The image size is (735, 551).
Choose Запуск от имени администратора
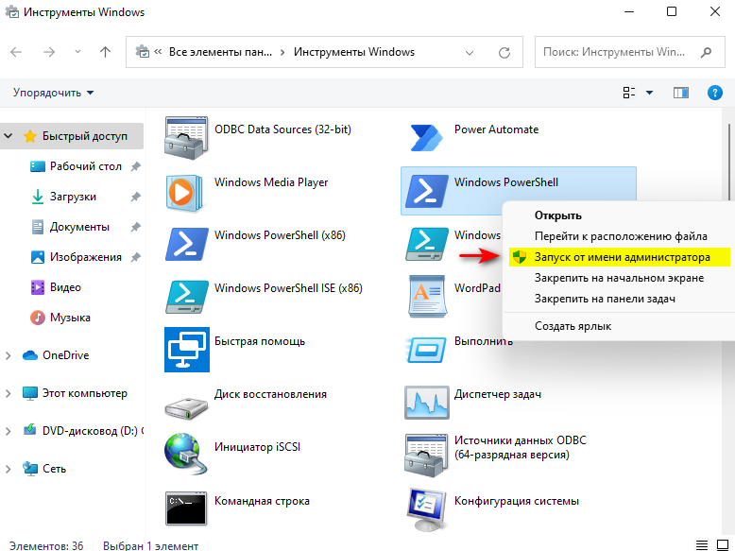click(x=619, y=257)
